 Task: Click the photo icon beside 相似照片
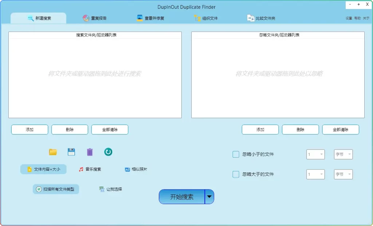pyautogui.click(x=127, y=169)
